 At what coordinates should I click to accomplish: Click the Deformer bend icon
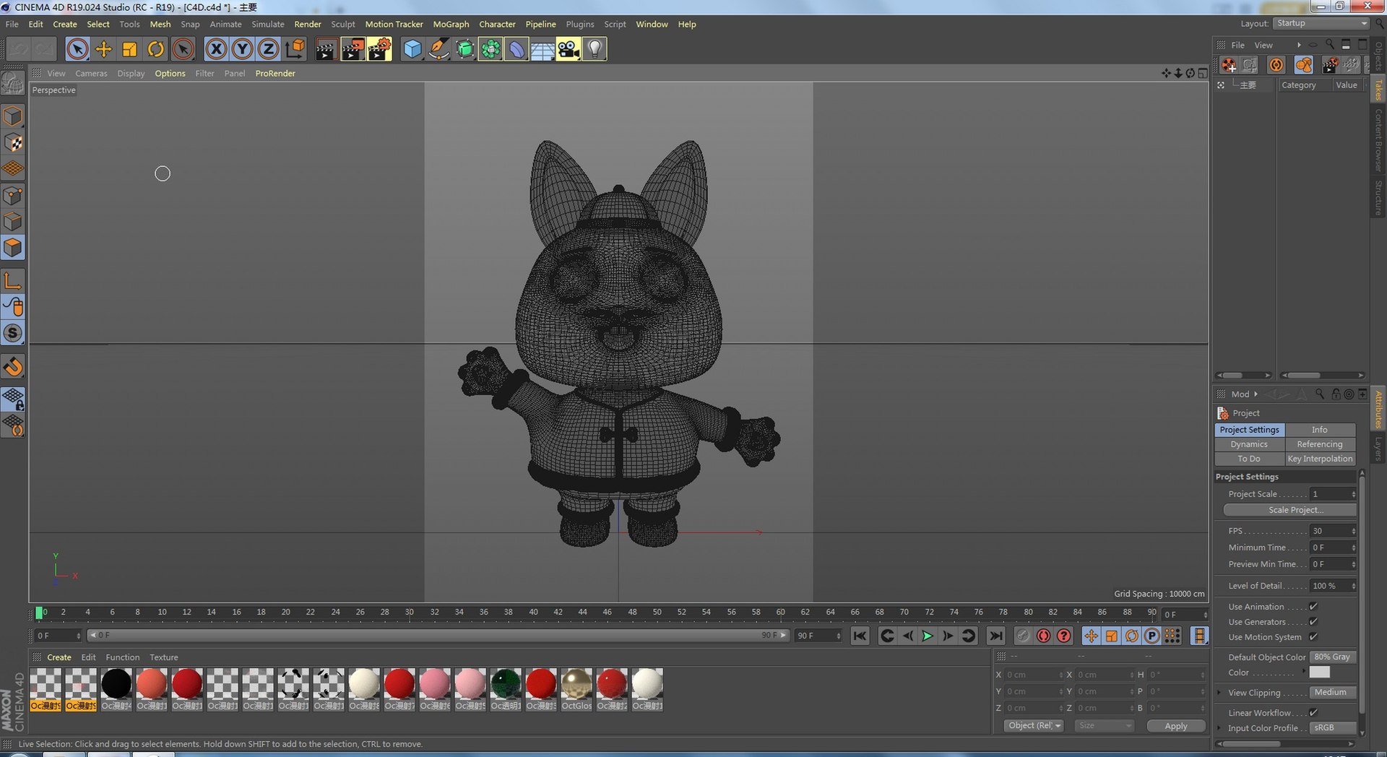(x=517, y=49)
